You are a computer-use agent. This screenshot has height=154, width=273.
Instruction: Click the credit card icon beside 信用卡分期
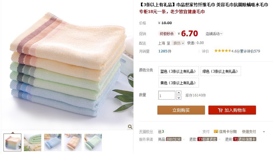[216, 131]
